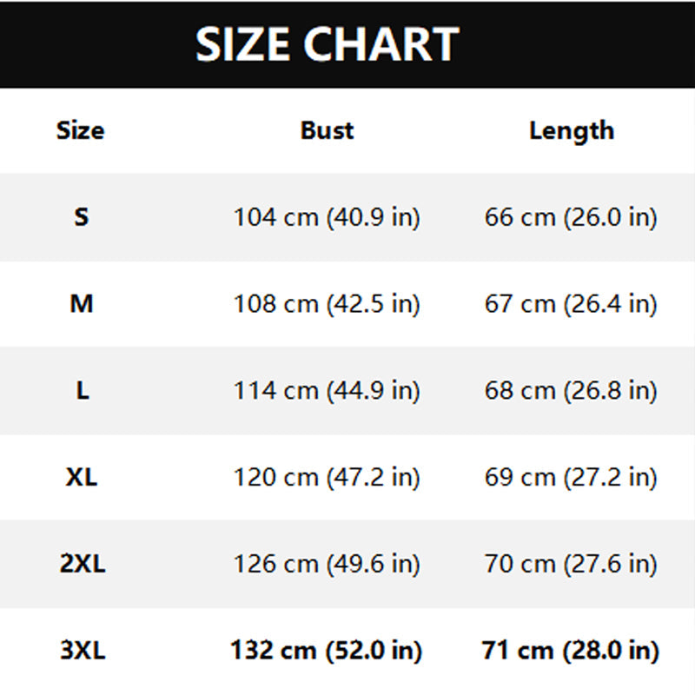Select bust value 132 cm (52.0 in)
Image resolution: width=695 pixels, height=695 pixels.
click(327, 651)
